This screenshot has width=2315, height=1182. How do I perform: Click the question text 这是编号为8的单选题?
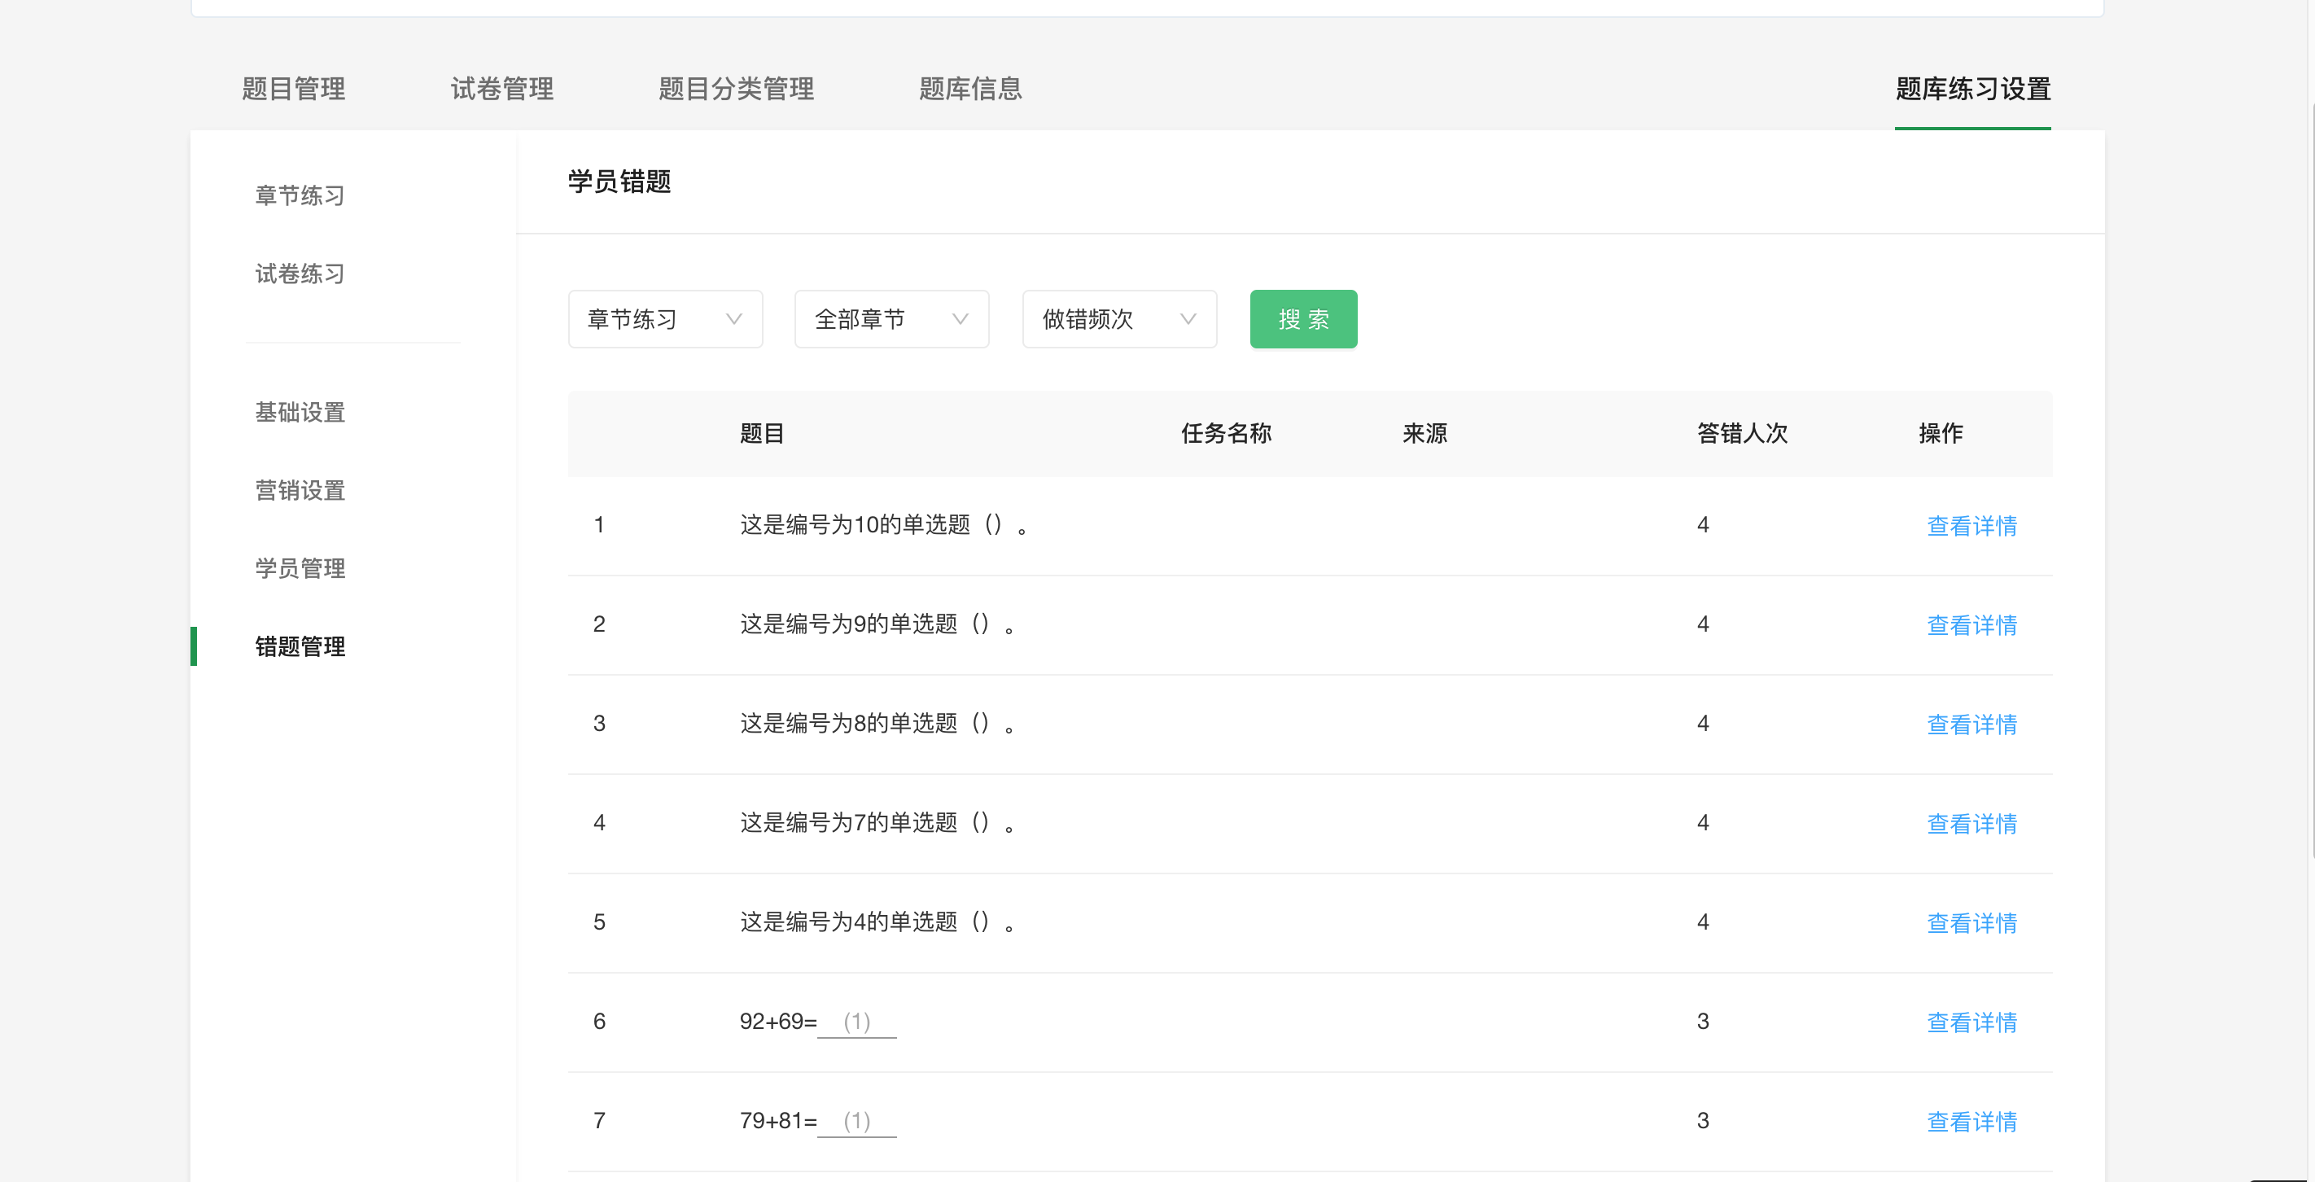(x=877, y=724)
